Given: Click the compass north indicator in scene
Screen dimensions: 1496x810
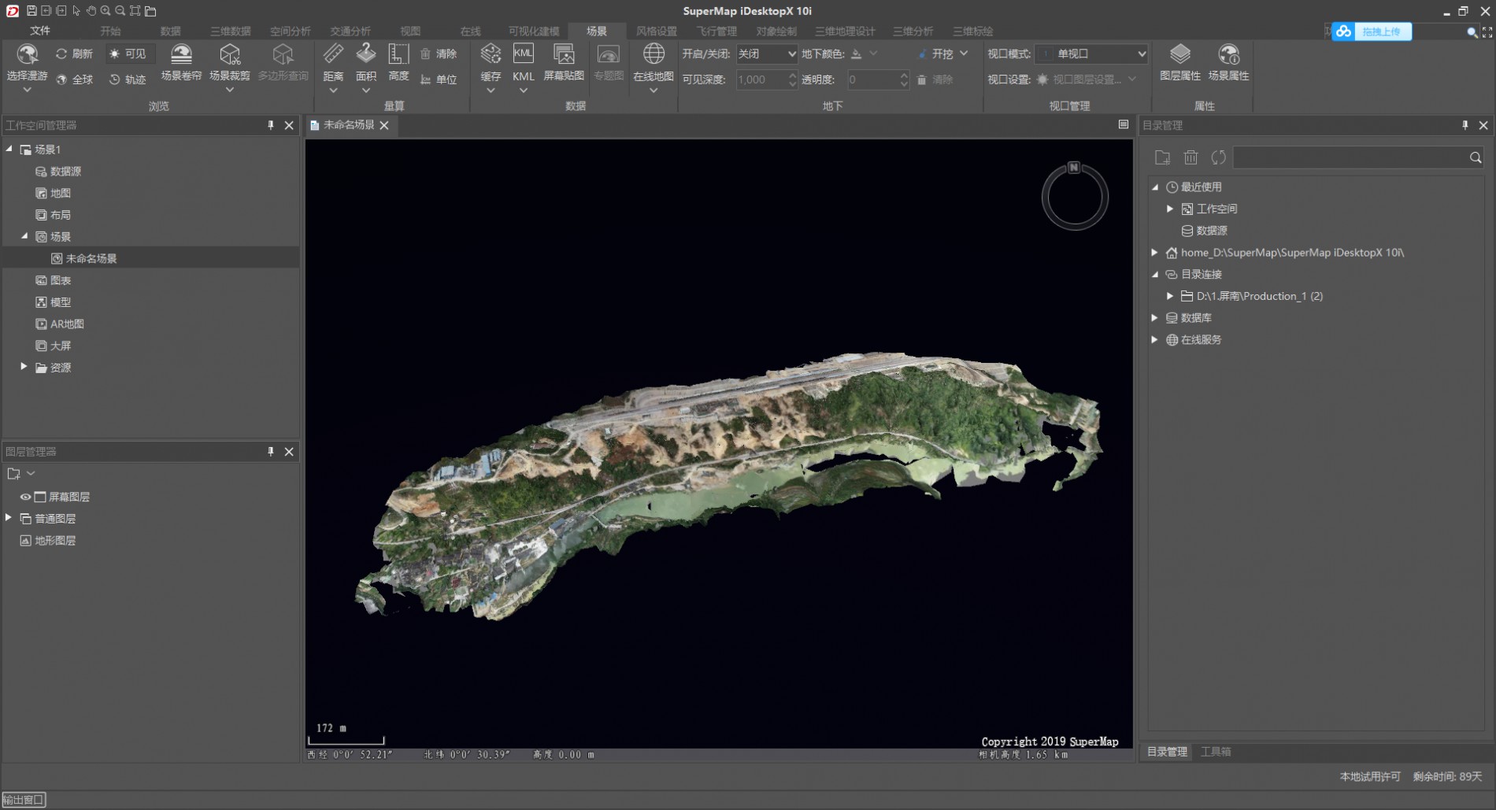Looking at the screenshot, I should tap(1073, 168).
